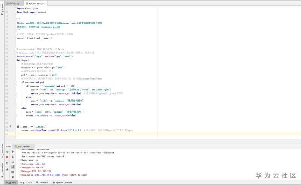Collapse the def login() function
This screenshot has width=301, height=185.
pyautogui.click(x=15, y=60)
